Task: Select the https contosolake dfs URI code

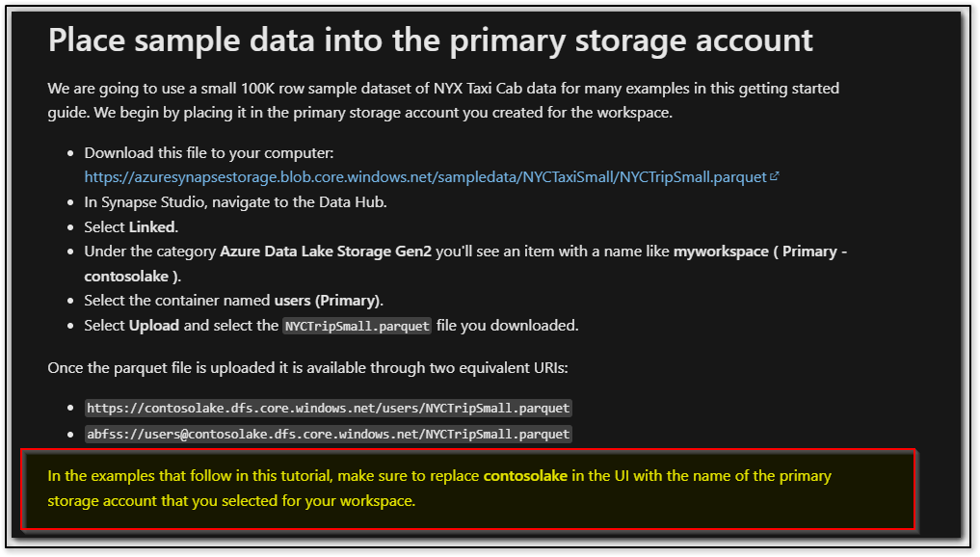Action: pyautogui.click(x=329, y=409)
